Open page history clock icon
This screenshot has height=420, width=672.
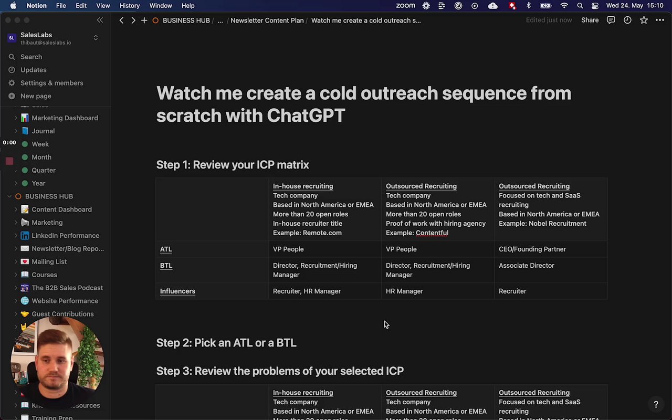(627, 20)
